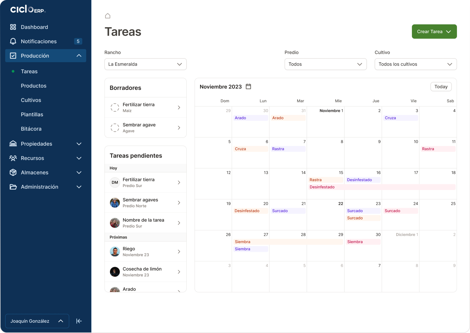Select the Almacenes box icon

(13, 172)
